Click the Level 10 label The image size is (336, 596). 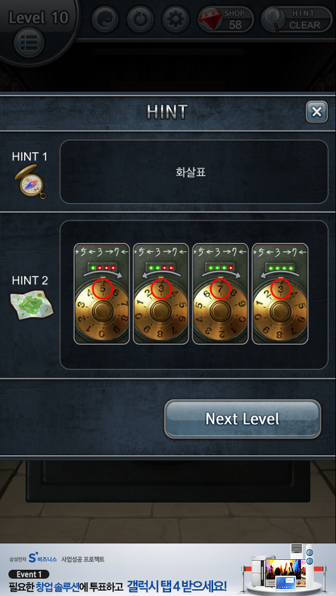pos(39,18)
